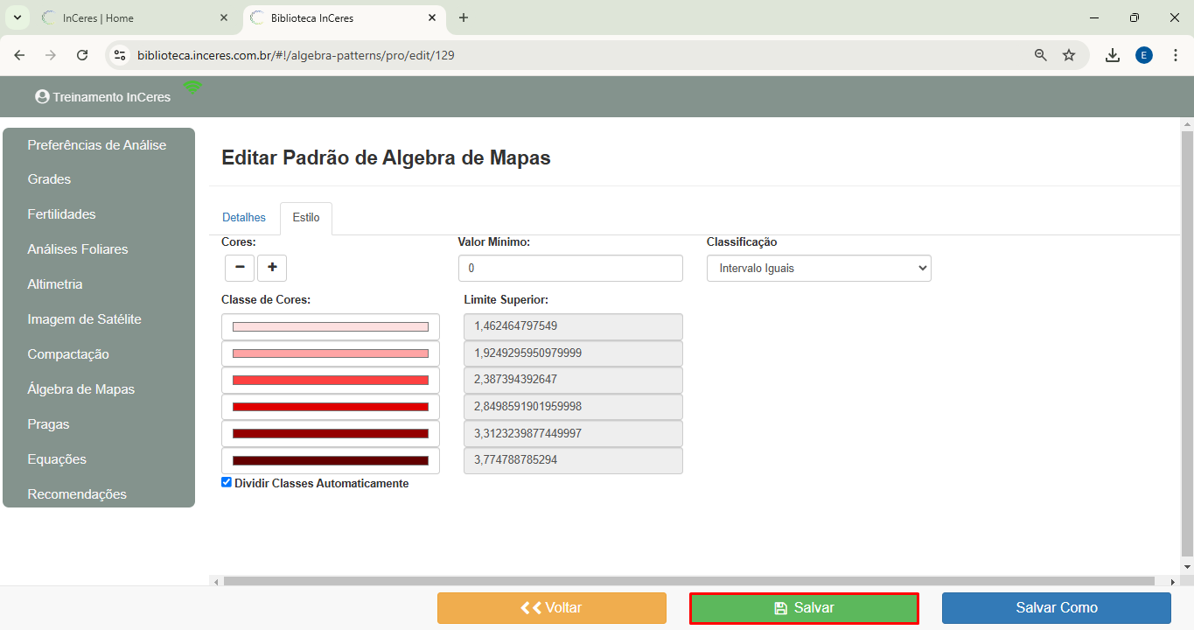Click the green wifi connection status icon
The image size is (1194, 630).
192,87
